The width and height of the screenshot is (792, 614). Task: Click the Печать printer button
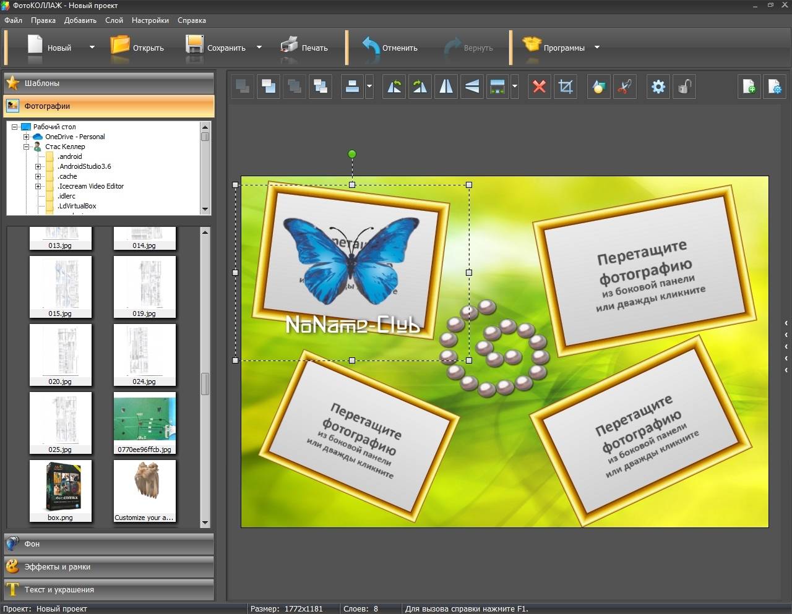304,47
